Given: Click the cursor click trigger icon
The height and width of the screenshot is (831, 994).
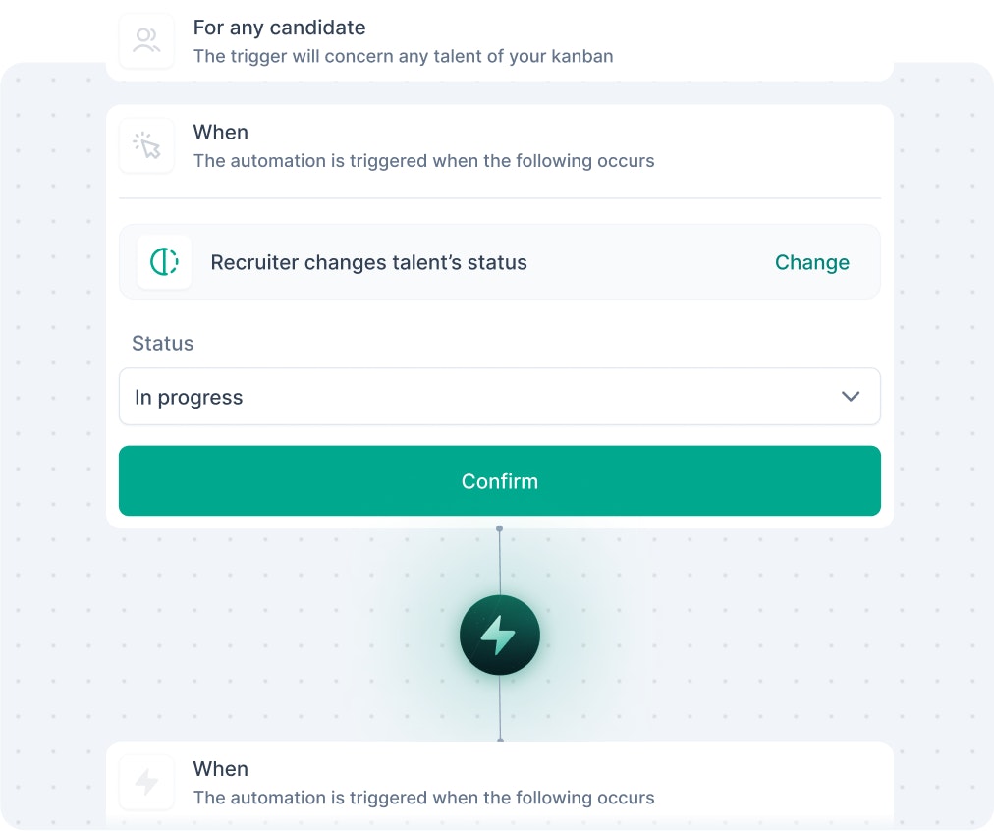Looking at the screenshot, I should click(x=146, y=145).
